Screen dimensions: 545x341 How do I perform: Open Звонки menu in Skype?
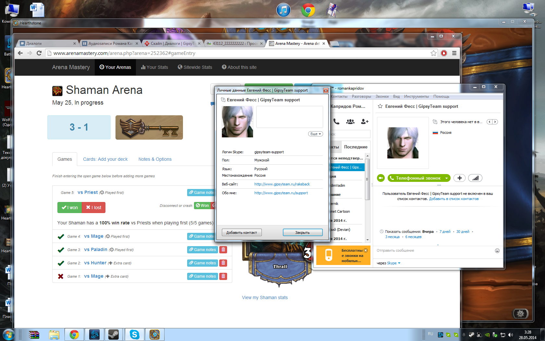(382, 96)
